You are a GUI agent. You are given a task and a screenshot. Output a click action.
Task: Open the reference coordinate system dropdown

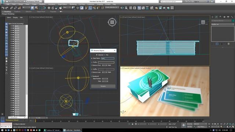click(67, 7)
